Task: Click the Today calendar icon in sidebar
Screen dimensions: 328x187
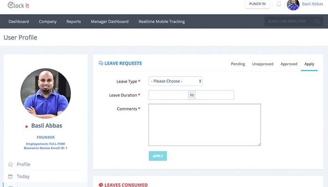Action: (x=10, y=177)
